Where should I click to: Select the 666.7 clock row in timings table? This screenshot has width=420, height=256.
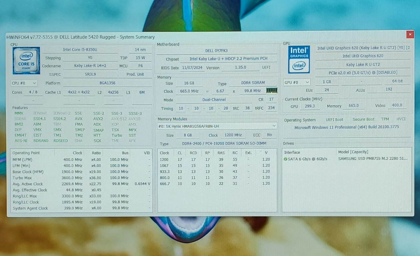(x=217, y=183)
